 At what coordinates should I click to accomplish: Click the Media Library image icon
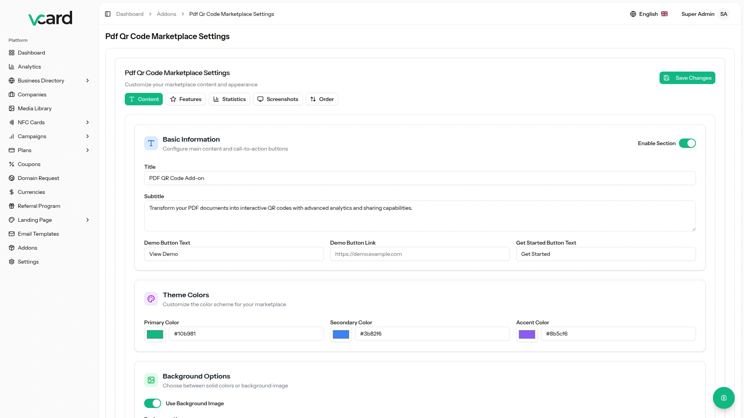tap(12, 108)
